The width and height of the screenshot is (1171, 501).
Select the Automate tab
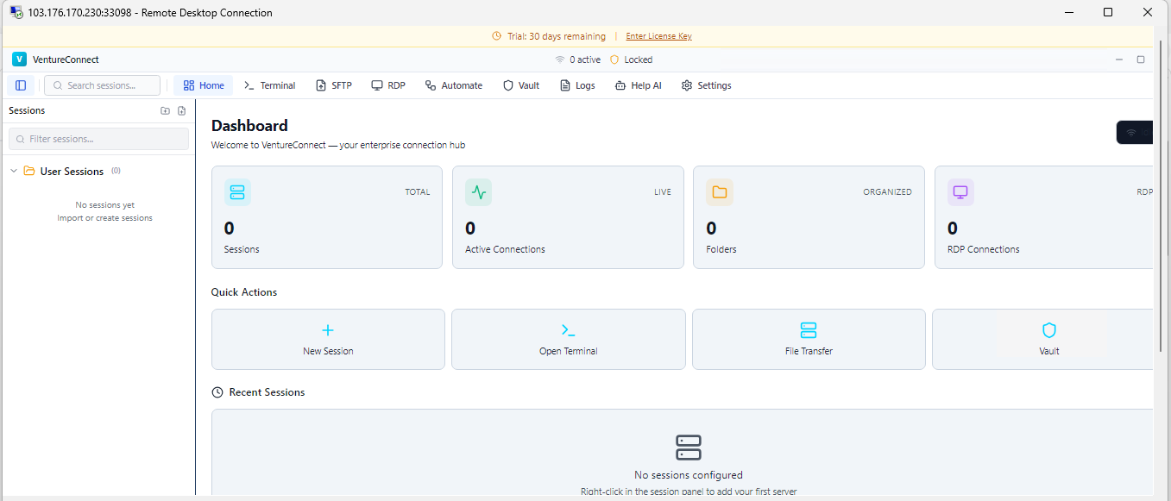[x=454, y=85]
